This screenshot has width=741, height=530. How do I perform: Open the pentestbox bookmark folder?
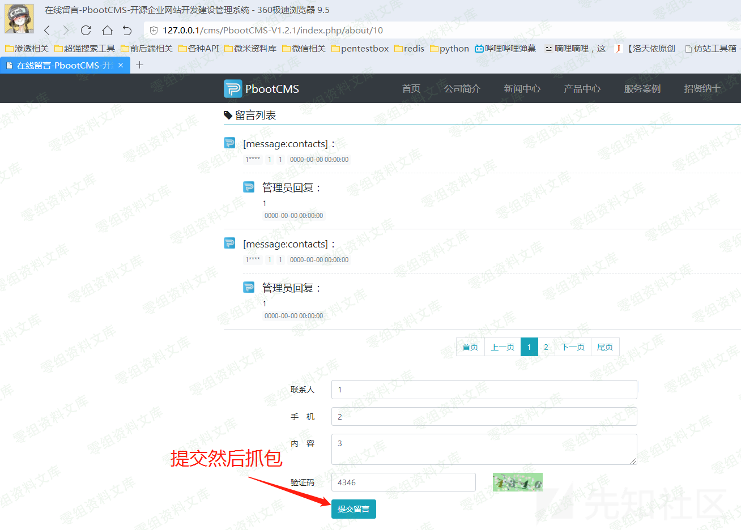360,49
